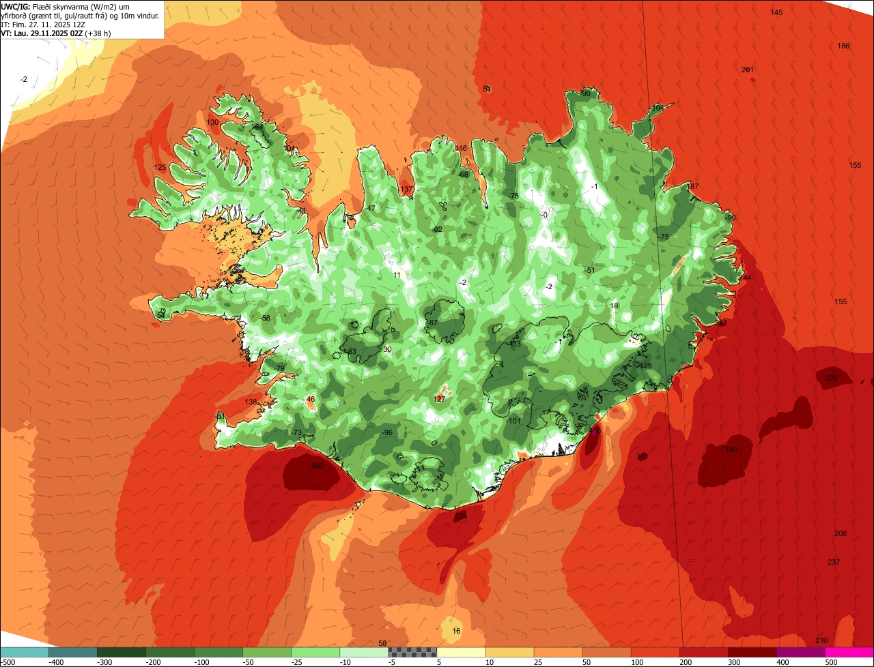Select the -100 to -50 green legend swatch

218,652
